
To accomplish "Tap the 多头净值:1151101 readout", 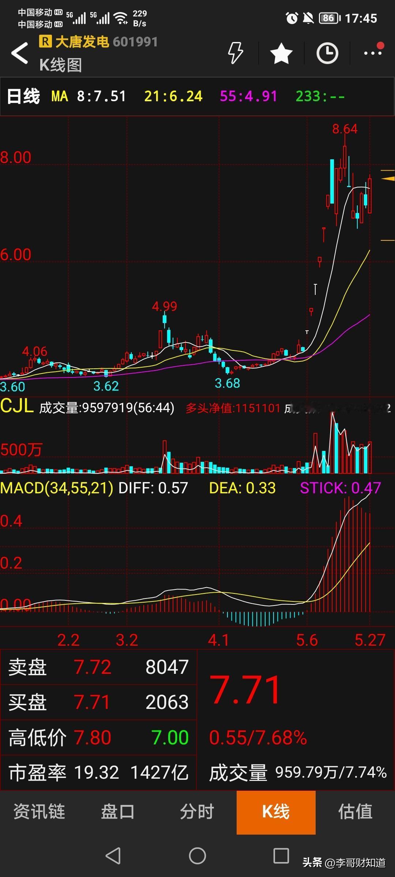I will [233, 408].
